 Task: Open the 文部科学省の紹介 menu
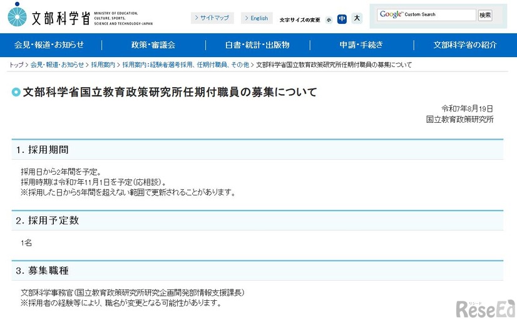click(x=465, y=44)
